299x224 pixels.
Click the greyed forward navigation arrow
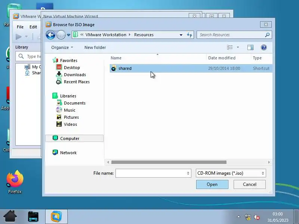(61, 35)
